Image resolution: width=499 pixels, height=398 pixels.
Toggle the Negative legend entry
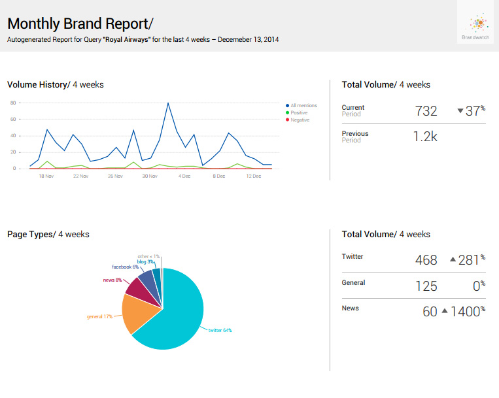tap(298, 120)
